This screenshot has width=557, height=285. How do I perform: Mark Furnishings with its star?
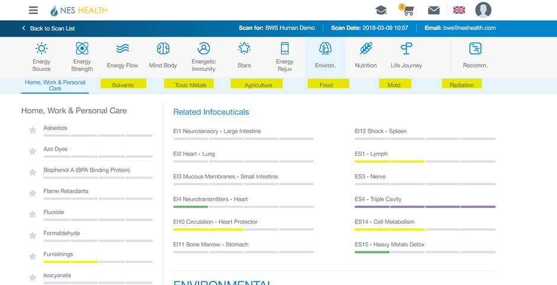click(x=33, y=257)
